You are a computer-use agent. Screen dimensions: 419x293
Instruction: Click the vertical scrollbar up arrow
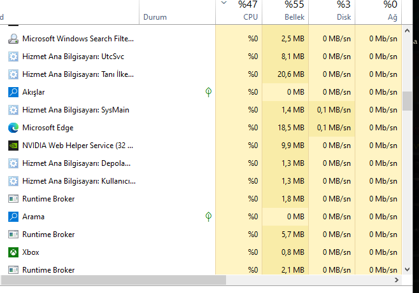tap(407, 31)
